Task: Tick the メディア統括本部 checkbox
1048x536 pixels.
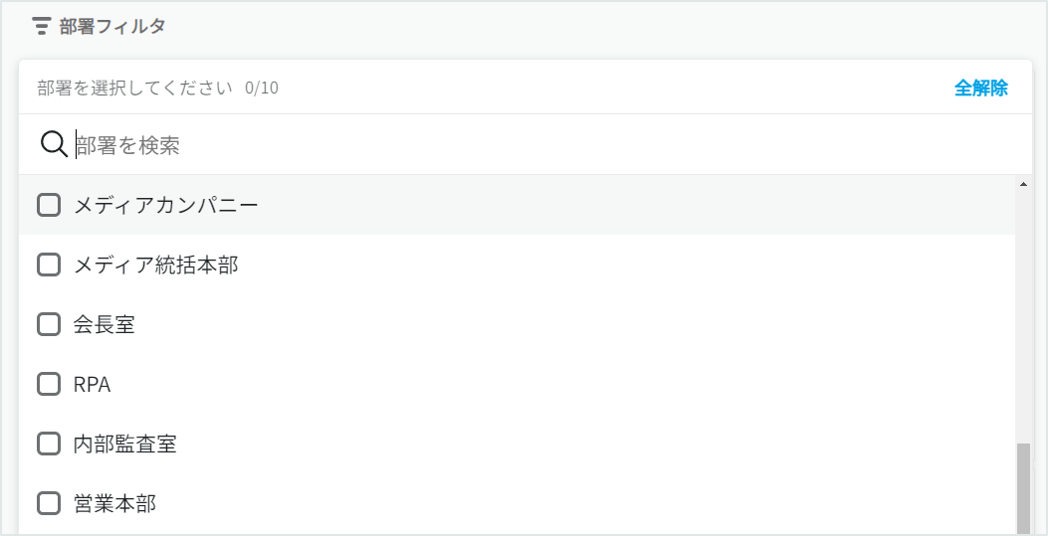Action: 48,265
